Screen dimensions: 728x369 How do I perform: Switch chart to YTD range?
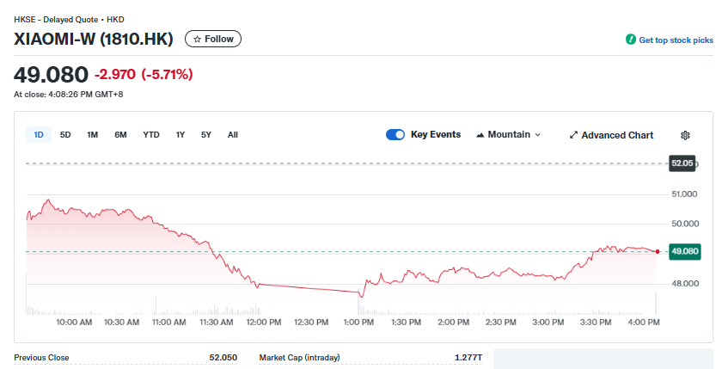(151, 135)
